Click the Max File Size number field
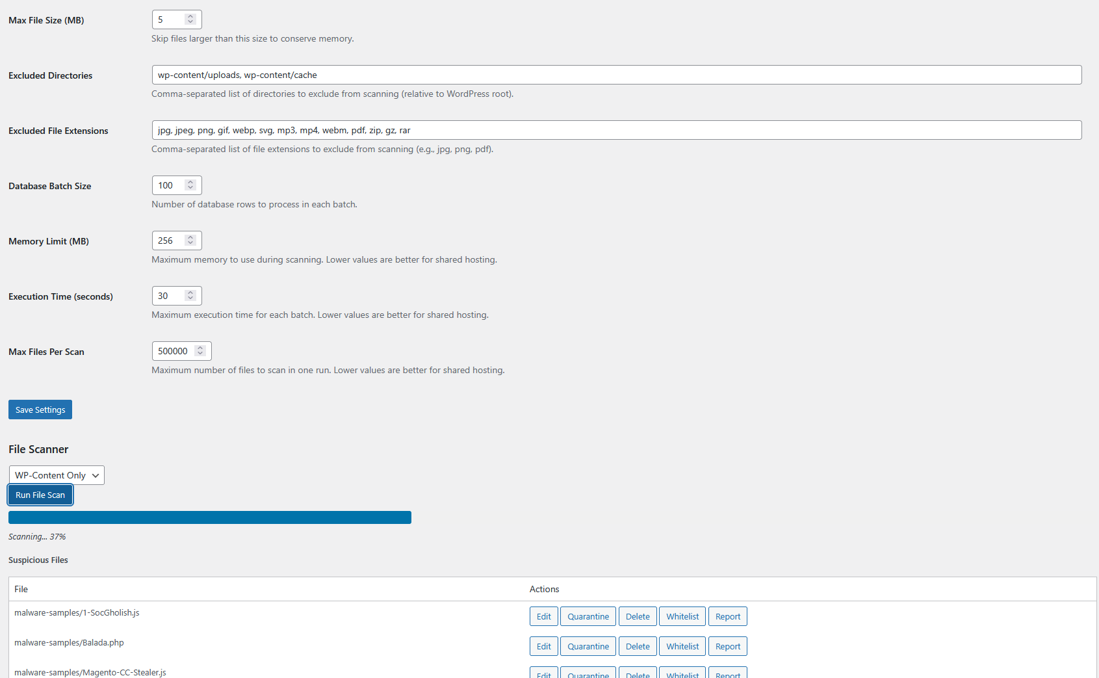 [170, 20]
